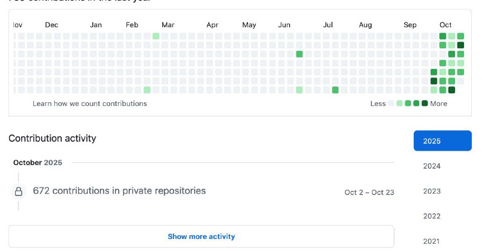Click the light green cell before Mar label
The width and height of the screenshot is (484, 251).
point(155,36)
